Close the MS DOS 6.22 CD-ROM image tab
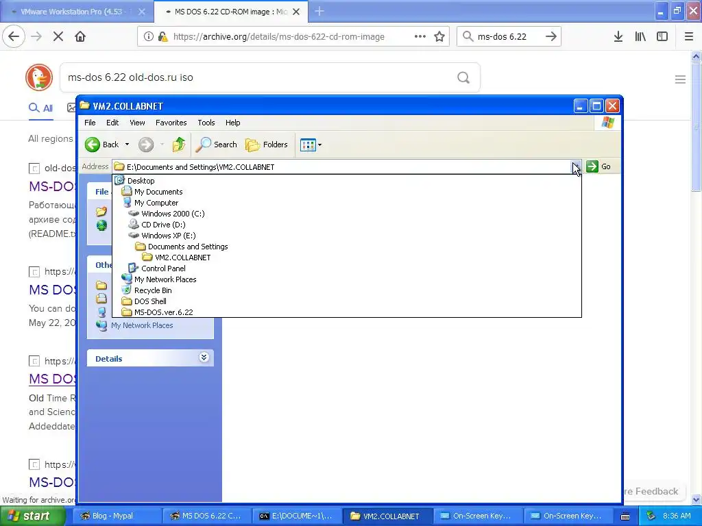The width and height of the screenshot is (702, 526). pyautogui.click(x=296, y=12)
